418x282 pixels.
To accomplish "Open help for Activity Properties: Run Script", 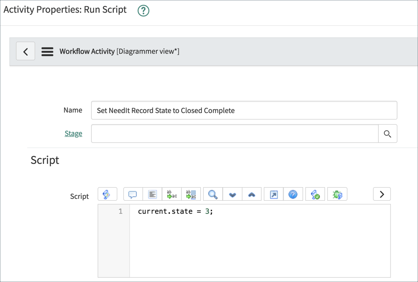I will (x=143, y=9).
